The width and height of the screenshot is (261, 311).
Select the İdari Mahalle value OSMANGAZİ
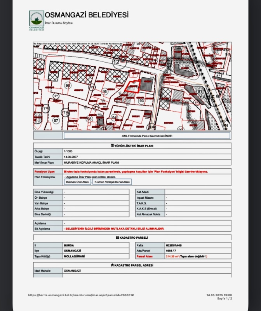pos(72,271)
